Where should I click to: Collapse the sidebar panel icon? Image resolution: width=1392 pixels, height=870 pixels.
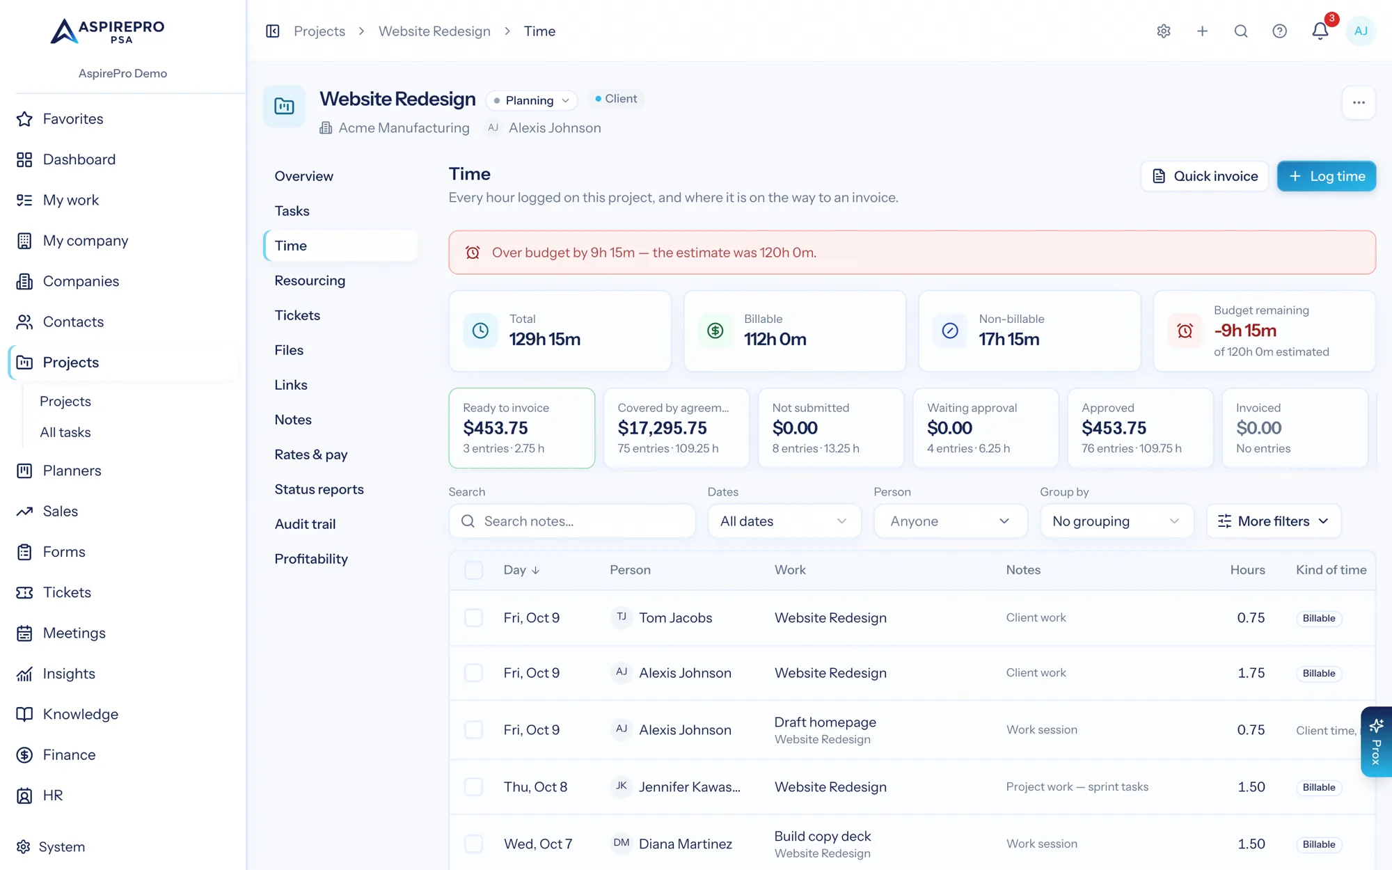[273, 31]
